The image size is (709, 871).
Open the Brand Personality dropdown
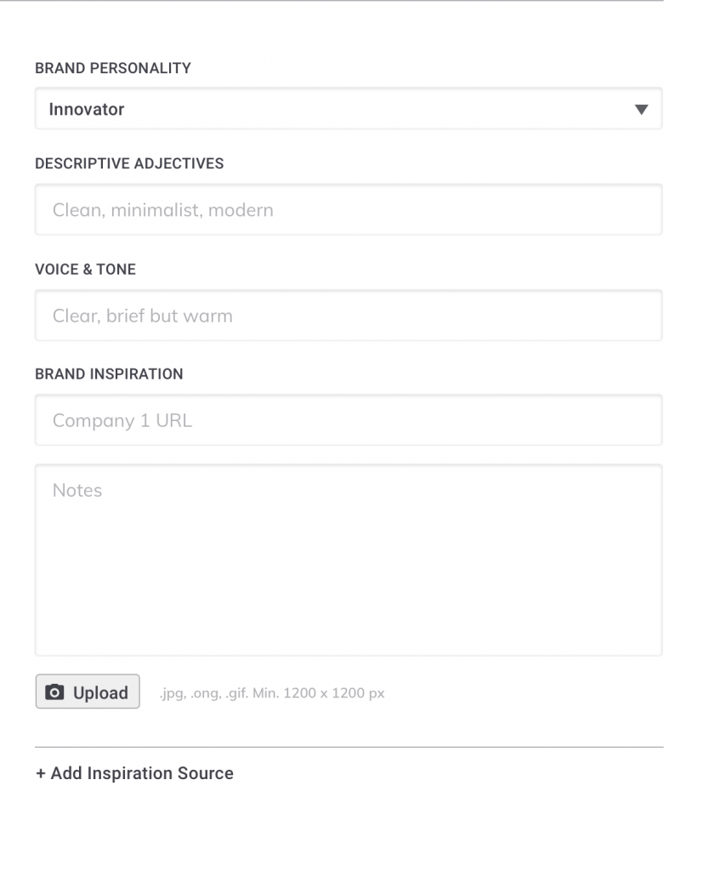click(349, 109)
